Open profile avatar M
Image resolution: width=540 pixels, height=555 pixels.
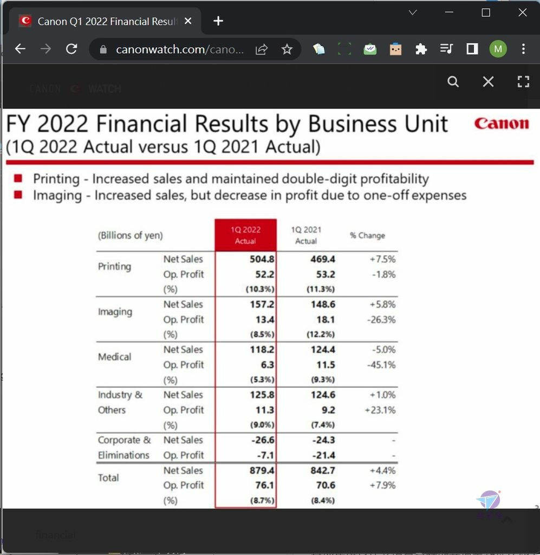[498, 49]
